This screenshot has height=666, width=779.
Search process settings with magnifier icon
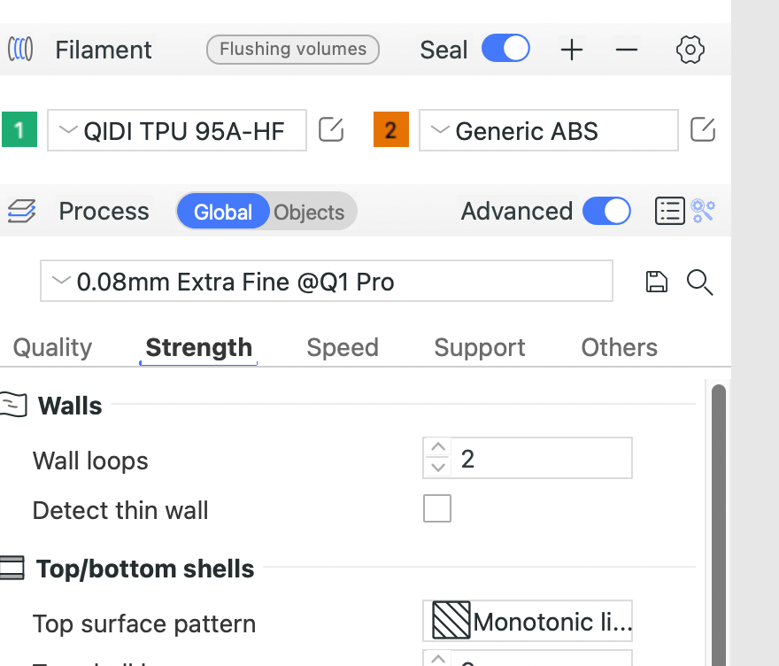coord(699,283)
